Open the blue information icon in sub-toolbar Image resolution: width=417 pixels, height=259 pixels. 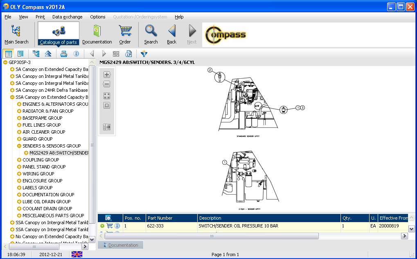(x=76, y=54)
